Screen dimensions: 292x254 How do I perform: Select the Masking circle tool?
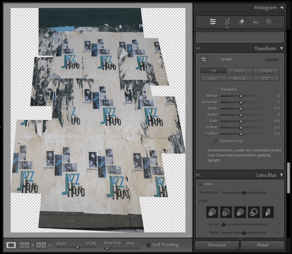[x=268, y=21]
